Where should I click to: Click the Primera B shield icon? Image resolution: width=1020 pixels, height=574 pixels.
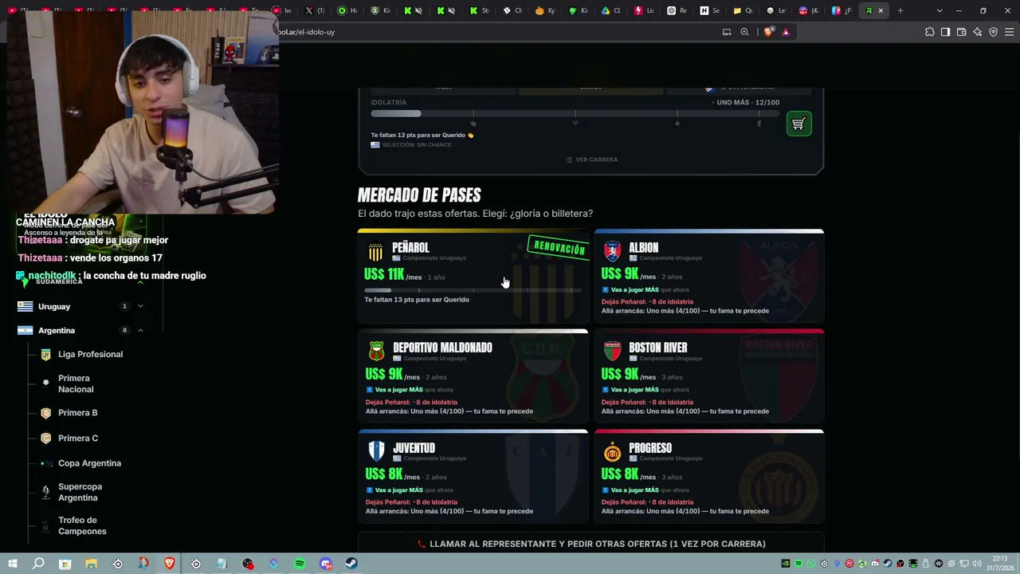tap(45, 413)
